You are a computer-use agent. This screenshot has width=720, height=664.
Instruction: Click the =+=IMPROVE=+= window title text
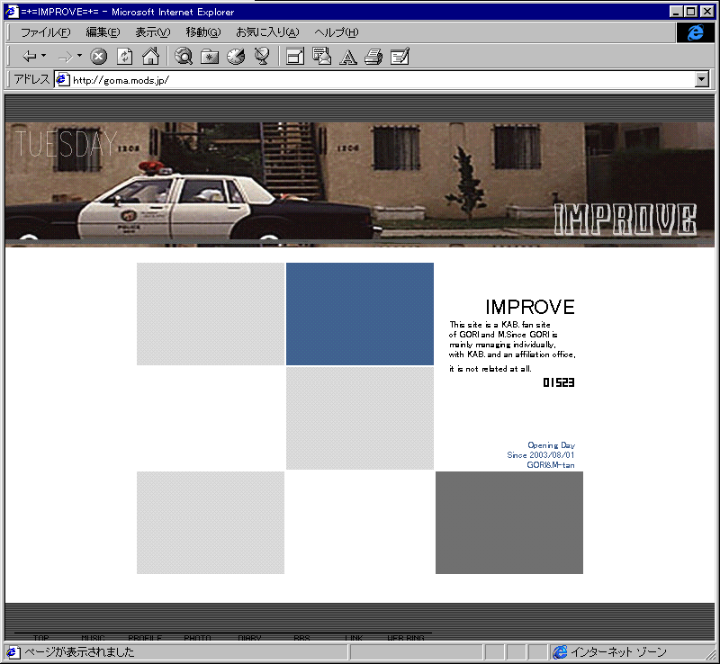pos(59,12)
